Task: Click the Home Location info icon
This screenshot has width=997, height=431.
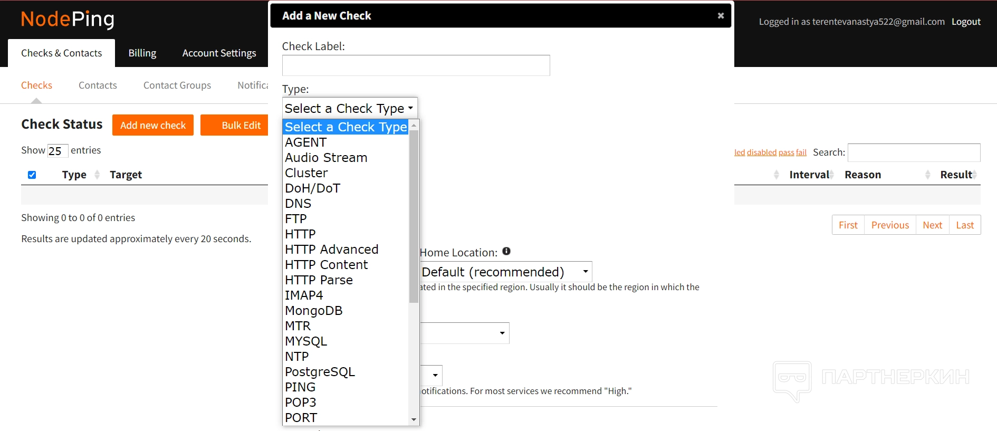Action: tap(506, 252)
